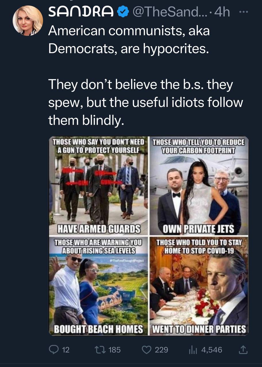This screenshot has height=367, width=262.
Task: Click the retweet count of 185
Action: click(114, 350)
